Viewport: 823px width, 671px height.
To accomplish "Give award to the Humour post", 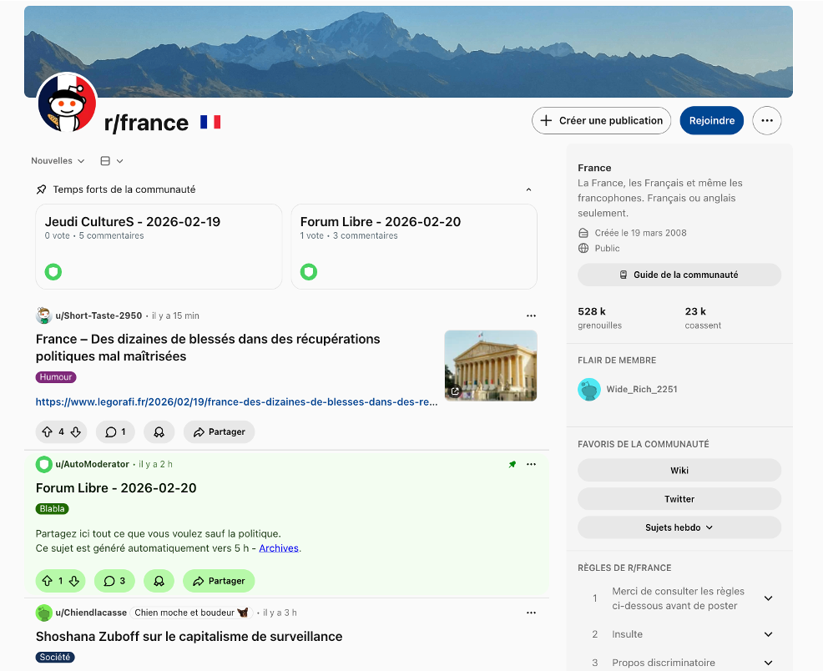I will click(x=159, y=431).
